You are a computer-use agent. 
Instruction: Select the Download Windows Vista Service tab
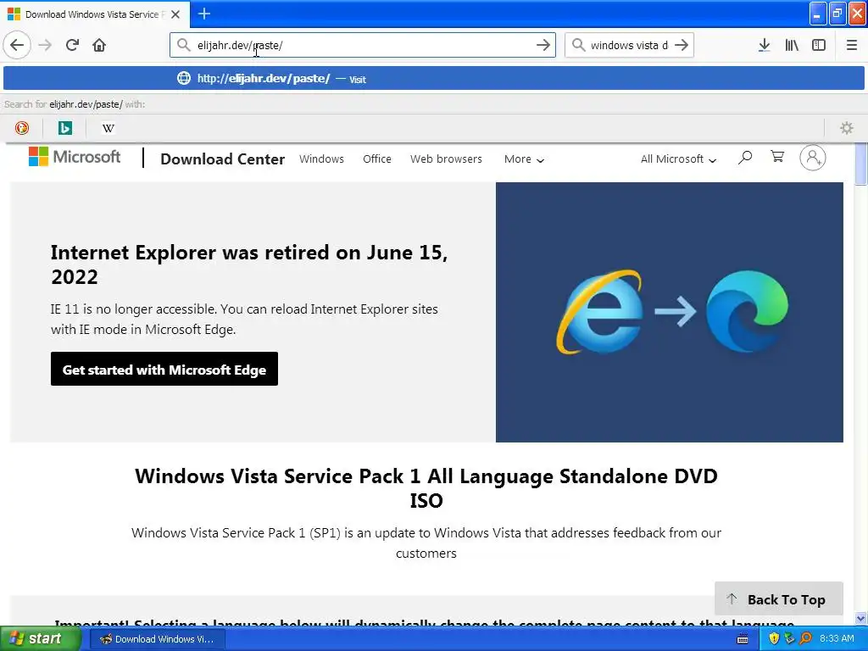[94, 14]
